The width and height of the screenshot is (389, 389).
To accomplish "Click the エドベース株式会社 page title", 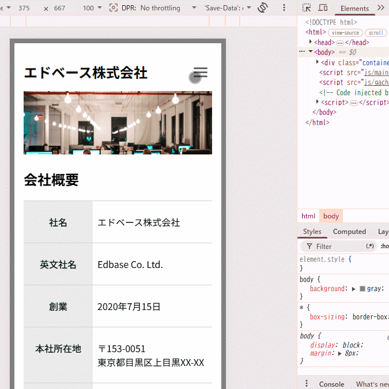I will (x=86, y=73).
